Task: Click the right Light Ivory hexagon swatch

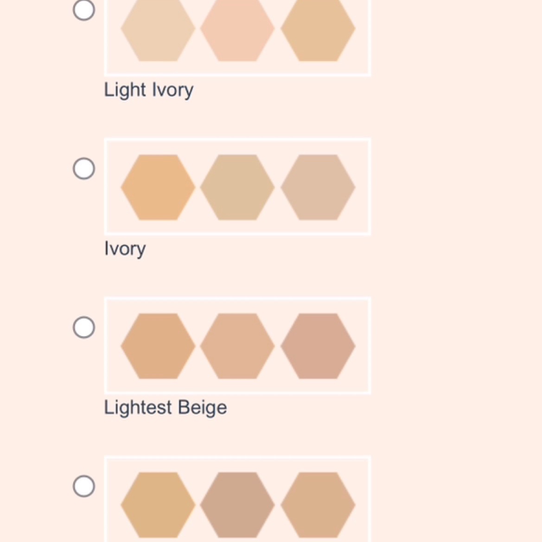Action: point(318,29)
